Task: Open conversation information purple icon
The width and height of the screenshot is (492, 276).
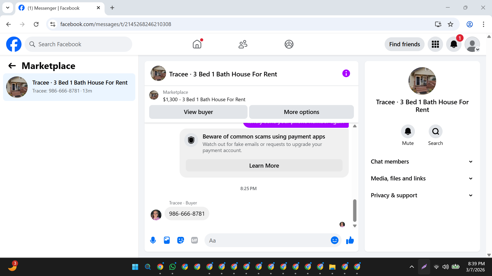Action: tap(346, 74)
